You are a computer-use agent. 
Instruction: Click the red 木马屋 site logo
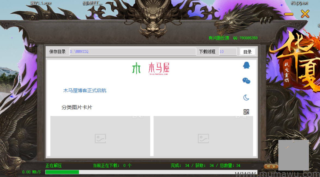tap(159, 68)
